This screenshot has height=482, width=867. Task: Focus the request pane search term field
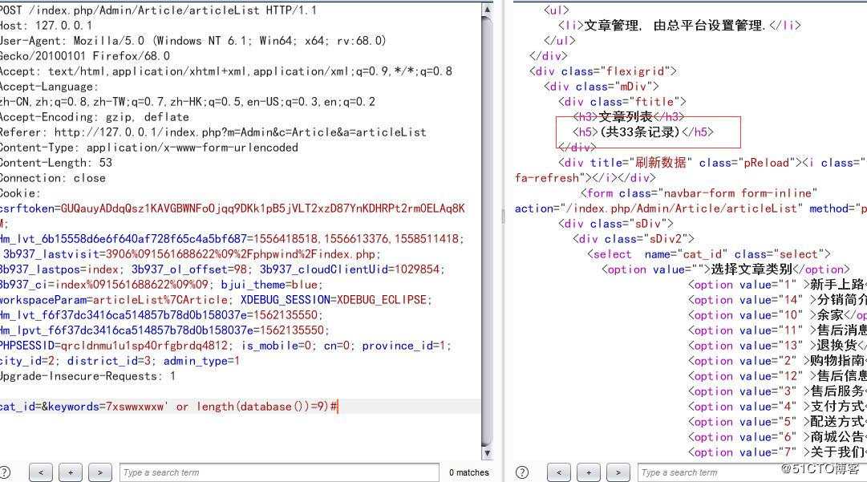pos(279,472)
